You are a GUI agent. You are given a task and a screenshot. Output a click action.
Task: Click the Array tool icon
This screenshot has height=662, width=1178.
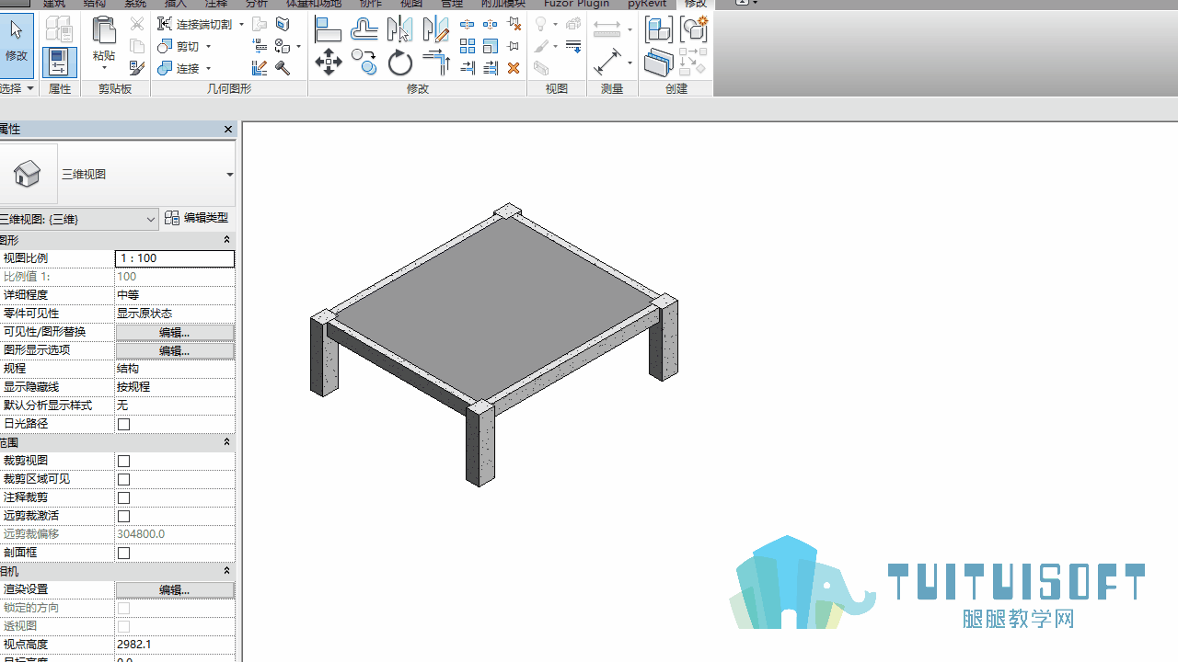(x=468, y=46)
